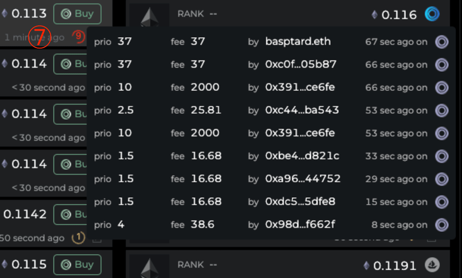Click the blue marketplace icon beside 0.116

pyautogui.click(x=432, y=15)
